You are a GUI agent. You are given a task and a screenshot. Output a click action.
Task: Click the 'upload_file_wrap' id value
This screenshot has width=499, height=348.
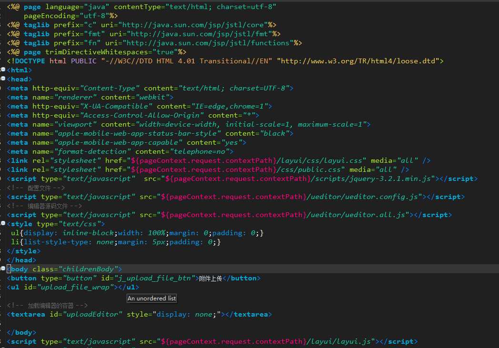click(x=75, y=288)
